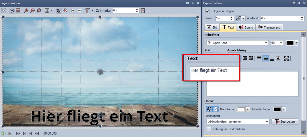Play from current position icon
The image size is (307, 137).
click(10, 133)
